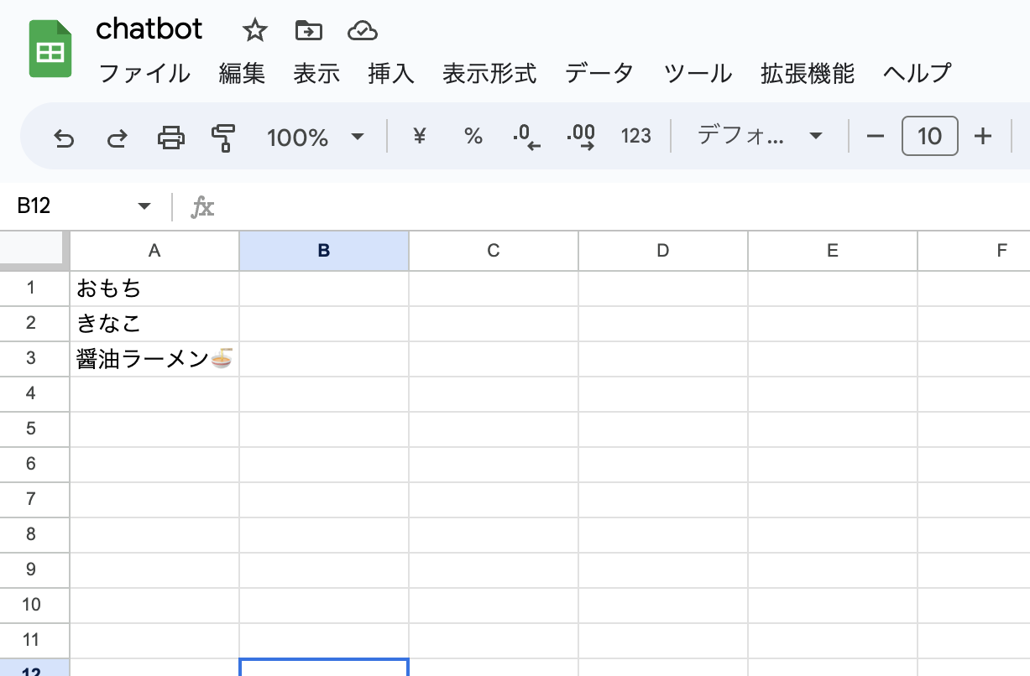Select the cell containing きなこ

pyautogui.click(x=154, y=324)
